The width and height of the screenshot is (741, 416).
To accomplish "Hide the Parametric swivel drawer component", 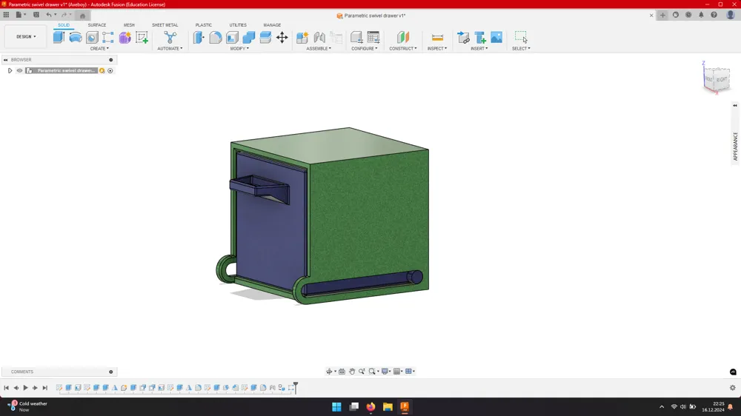I will (x=19, y=70).
